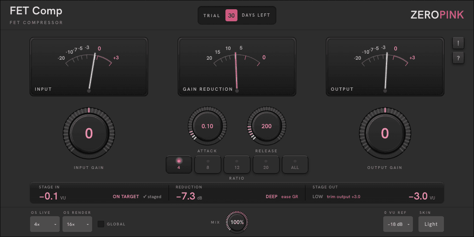This screenshot has width=474, height=237.
Task: Click the INPUT VU meter
Action: pyautogui.click(x=89, y=67)
